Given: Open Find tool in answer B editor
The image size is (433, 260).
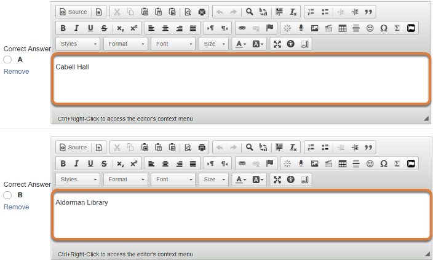Looking at the screenshot, I should pos(249,148).
